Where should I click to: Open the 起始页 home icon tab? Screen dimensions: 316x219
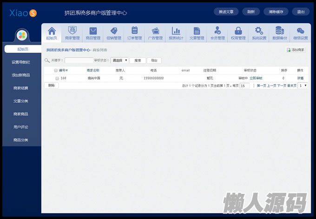(52, 33)
